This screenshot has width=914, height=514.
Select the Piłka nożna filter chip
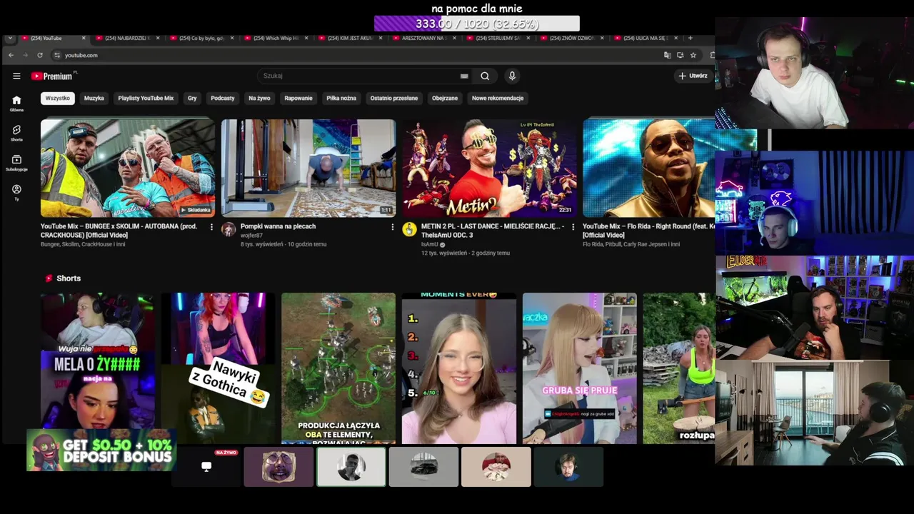(x=341, y=98)
